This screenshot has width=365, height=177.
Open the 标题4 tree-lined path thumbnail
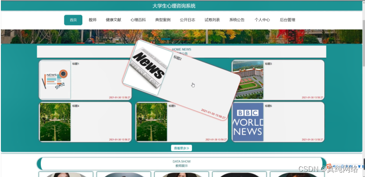(x=55, y=122)
